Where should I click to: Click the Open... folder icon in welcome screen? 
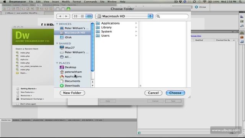point(17,73)
